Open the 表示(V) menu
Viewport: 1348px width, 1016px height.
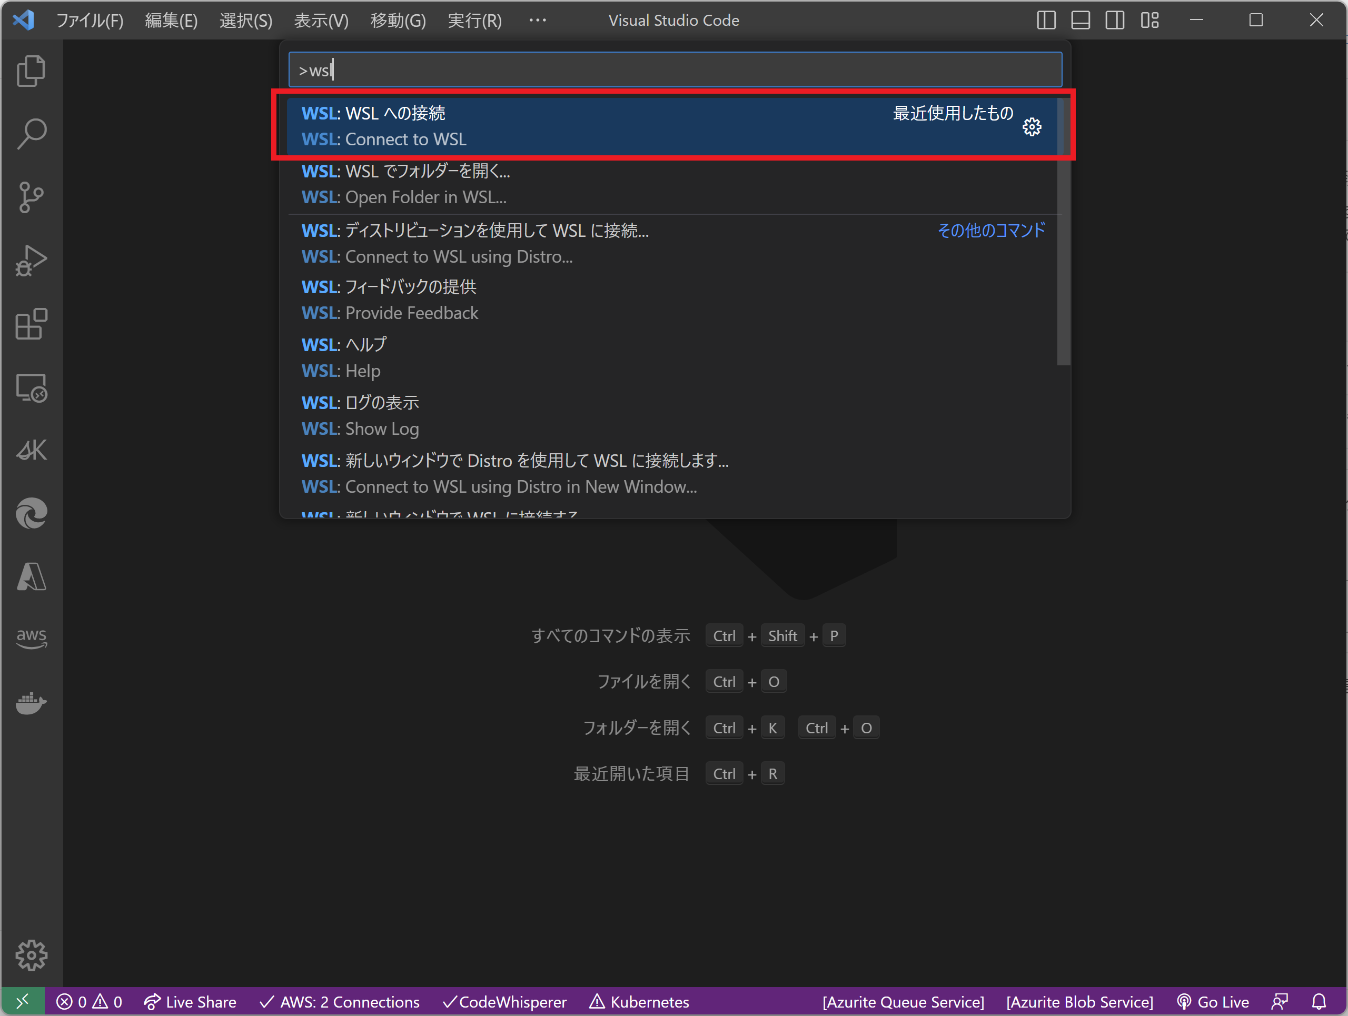321,20
